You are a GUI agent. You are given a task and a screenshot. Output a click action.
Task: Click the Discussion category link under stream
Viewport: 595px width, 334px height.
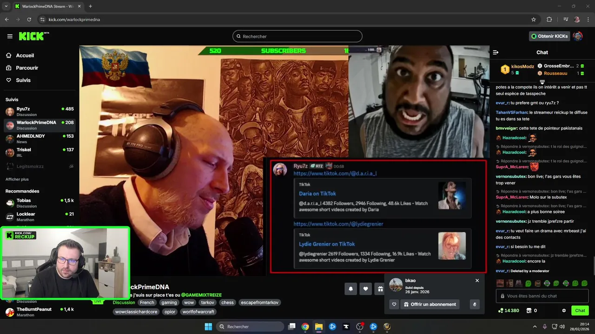(124, 302)
